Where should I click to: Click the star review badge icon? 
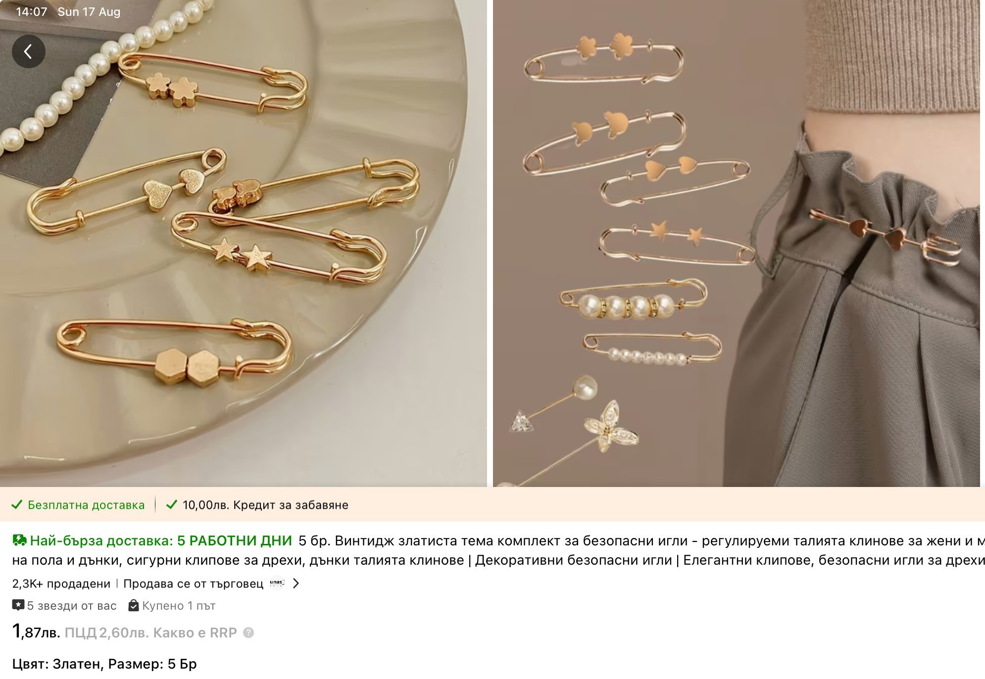click(18, 605)
